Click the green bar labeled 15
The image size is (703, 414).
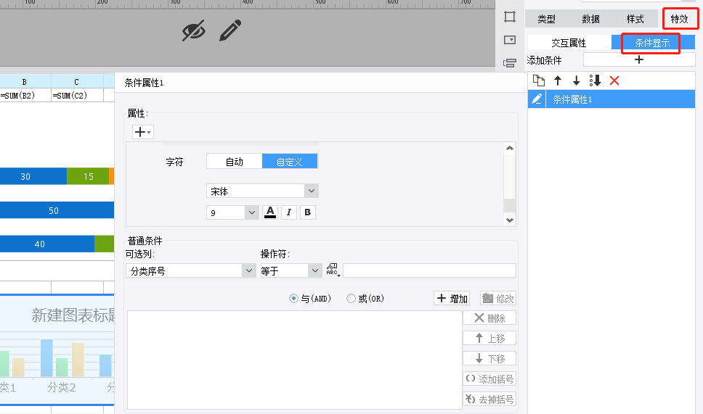click(88, 176)
